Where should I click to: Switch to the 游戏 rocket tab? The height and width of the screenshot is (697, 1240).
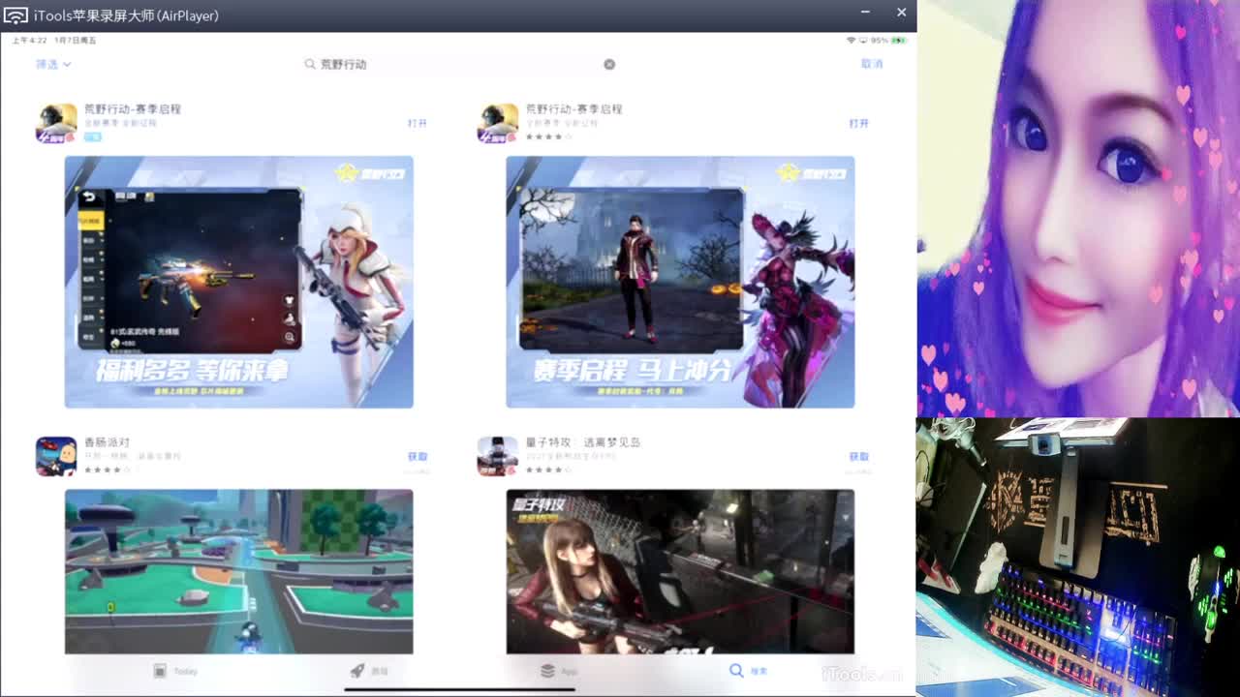click(x=369, y=671)
